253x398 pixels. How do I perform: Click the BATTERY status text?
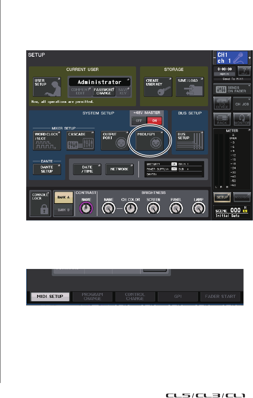pos(153,164)
